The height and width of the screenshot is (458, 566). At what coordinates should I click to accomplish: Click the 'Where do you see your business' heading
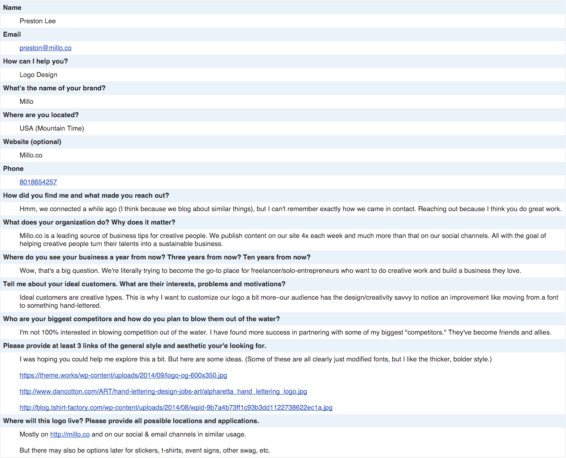(x=157, y=257)
